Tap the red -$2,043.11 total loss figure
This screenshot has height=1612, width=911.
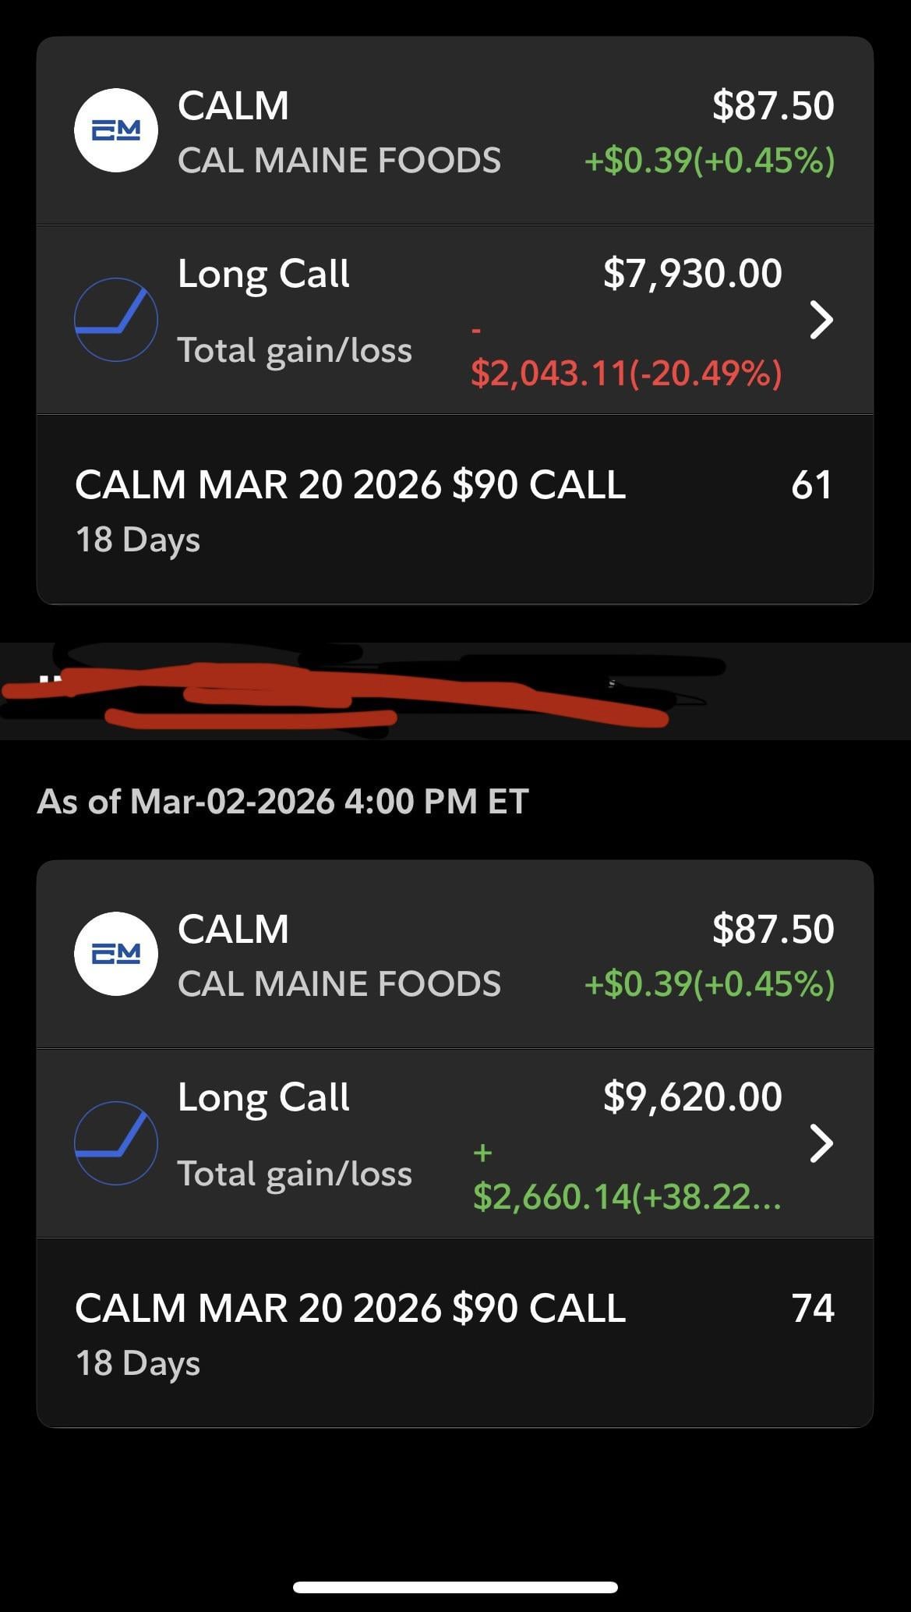tap(626, 372)
